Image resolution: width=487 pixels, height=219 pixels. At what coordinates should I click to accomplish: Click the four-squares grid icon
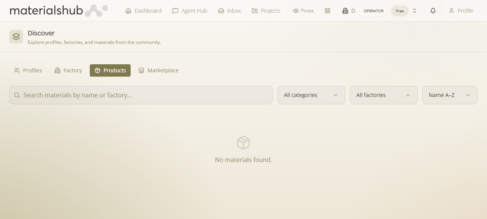[327, 11]
